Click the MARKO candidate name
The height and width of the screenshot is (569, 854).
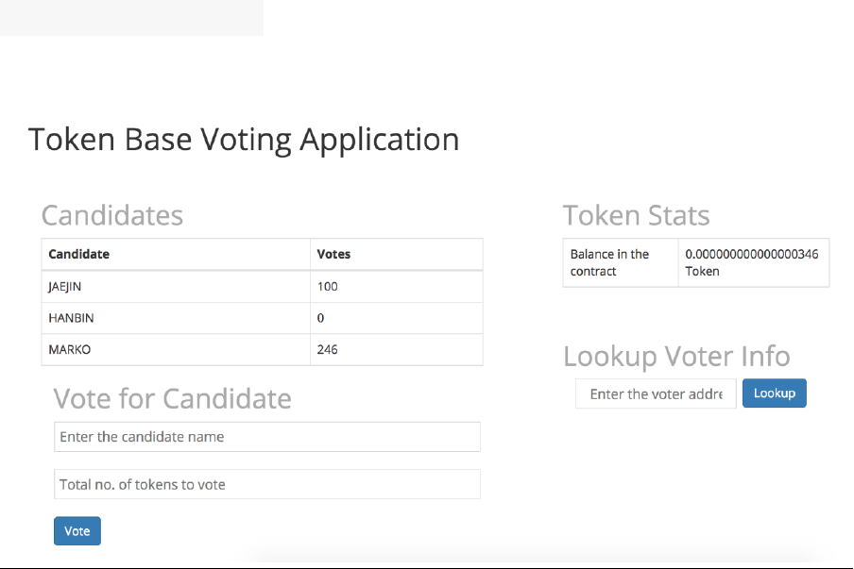pyautogui.click(x=70, y=349)
